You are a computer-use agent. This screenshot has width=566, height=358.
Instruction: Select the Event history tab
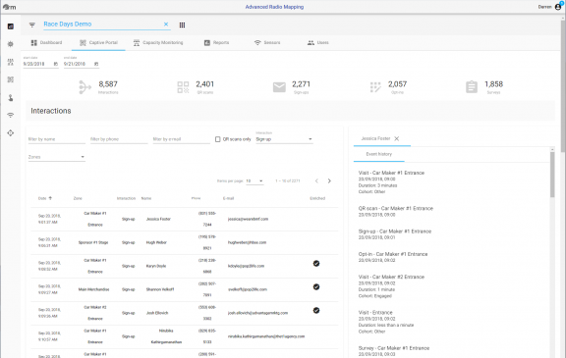click(x=379, y=154)
